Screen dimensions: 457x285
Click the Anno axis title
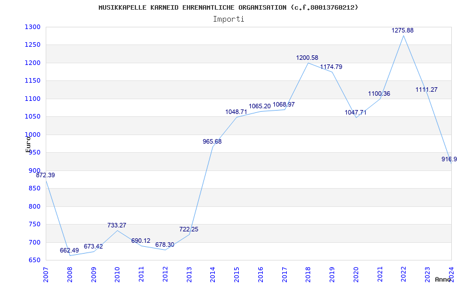(442, 279)
